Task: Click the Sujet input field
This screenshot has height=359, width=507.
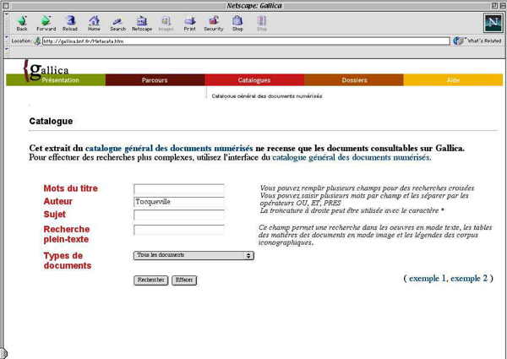Action: [x=179, y=215]
